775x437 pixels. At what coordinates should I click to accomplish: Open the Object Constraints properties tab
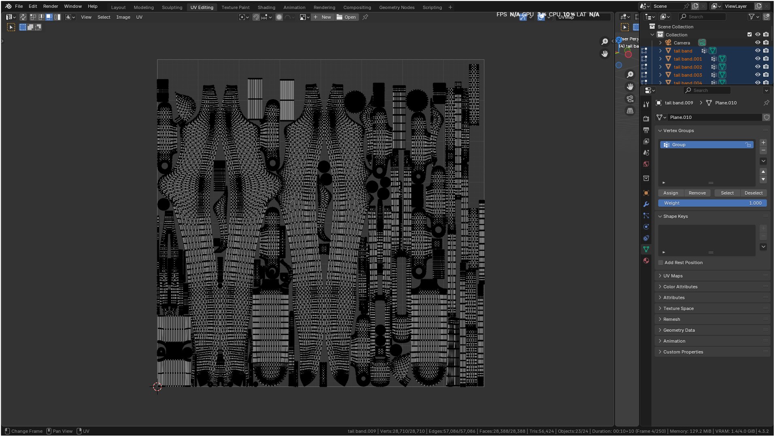pyautogui.click(x=646, y=238)
